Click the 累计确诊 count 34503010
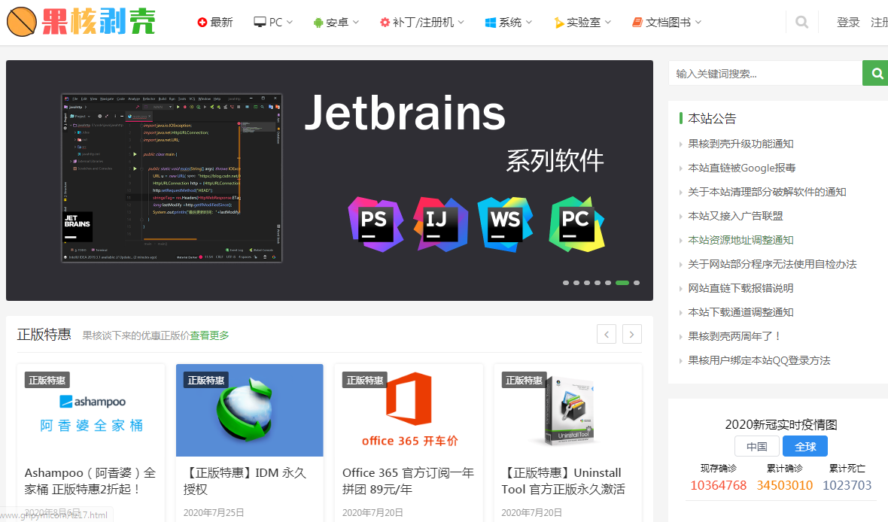 tap(784, 485)
